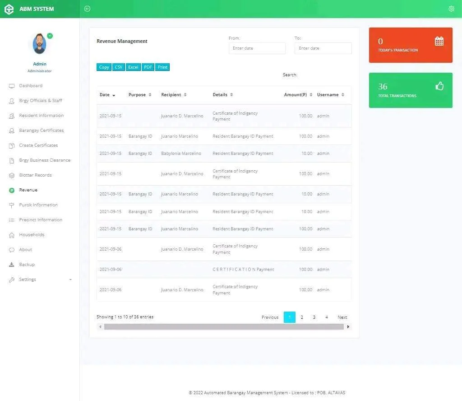Sort table by Date column

pyautogui.click(x=107, y=95)
